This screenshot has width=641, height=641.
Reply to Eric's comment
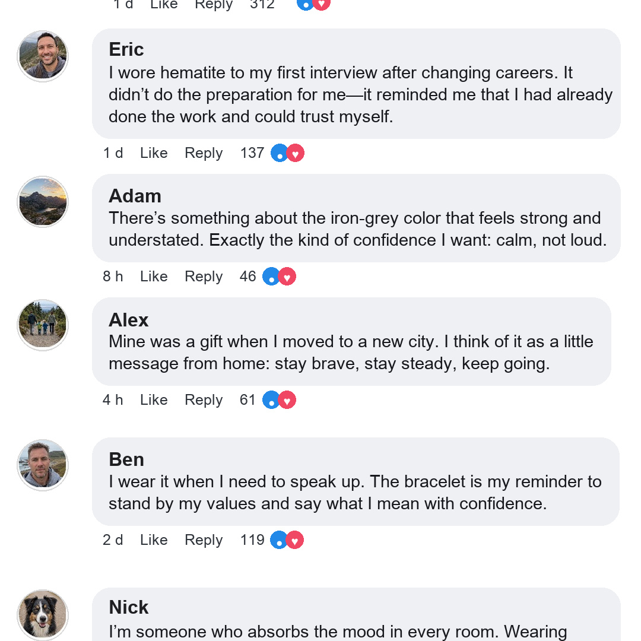pos(204,153)
